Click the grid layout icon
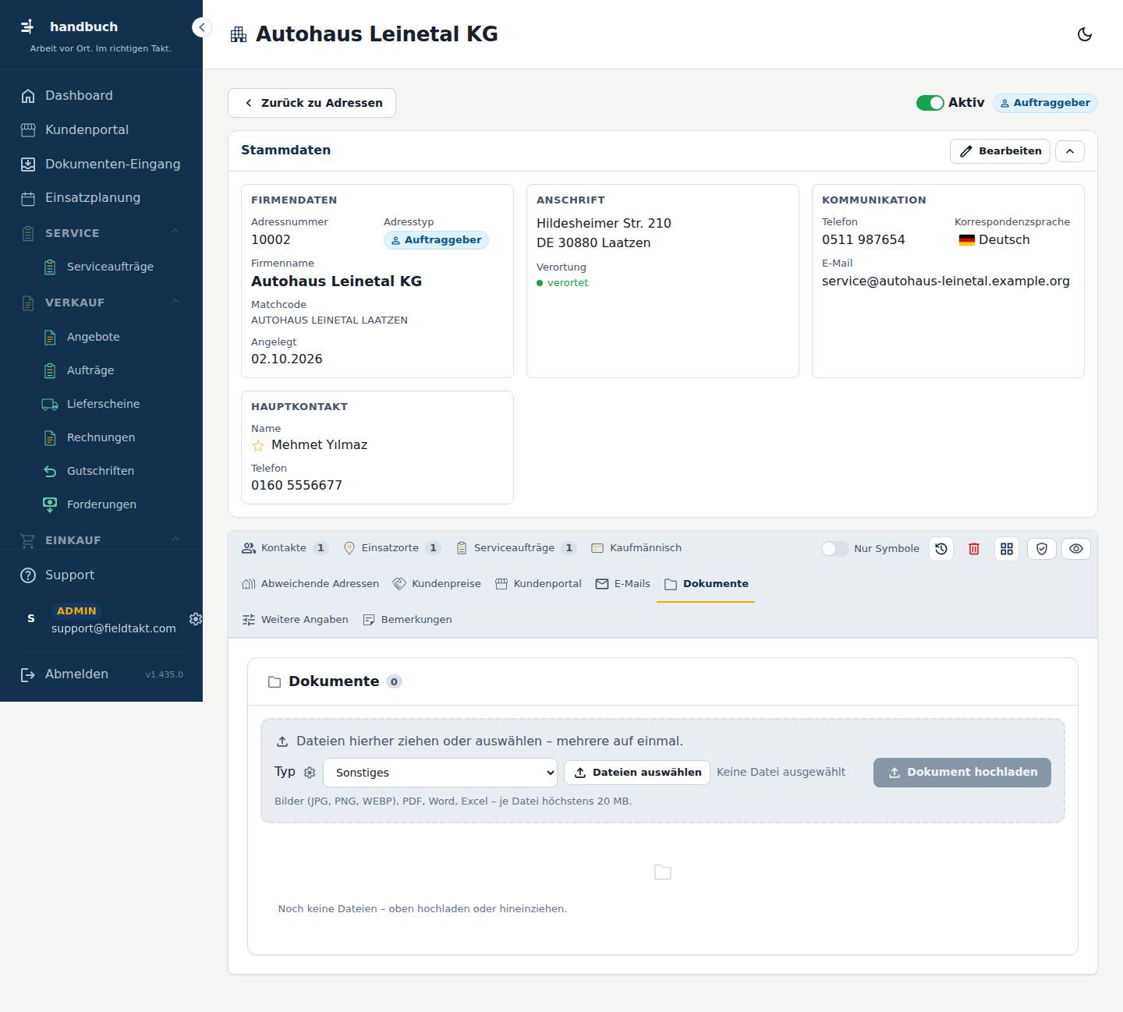This screenshot has width=1123, height=1012. 1007,549
